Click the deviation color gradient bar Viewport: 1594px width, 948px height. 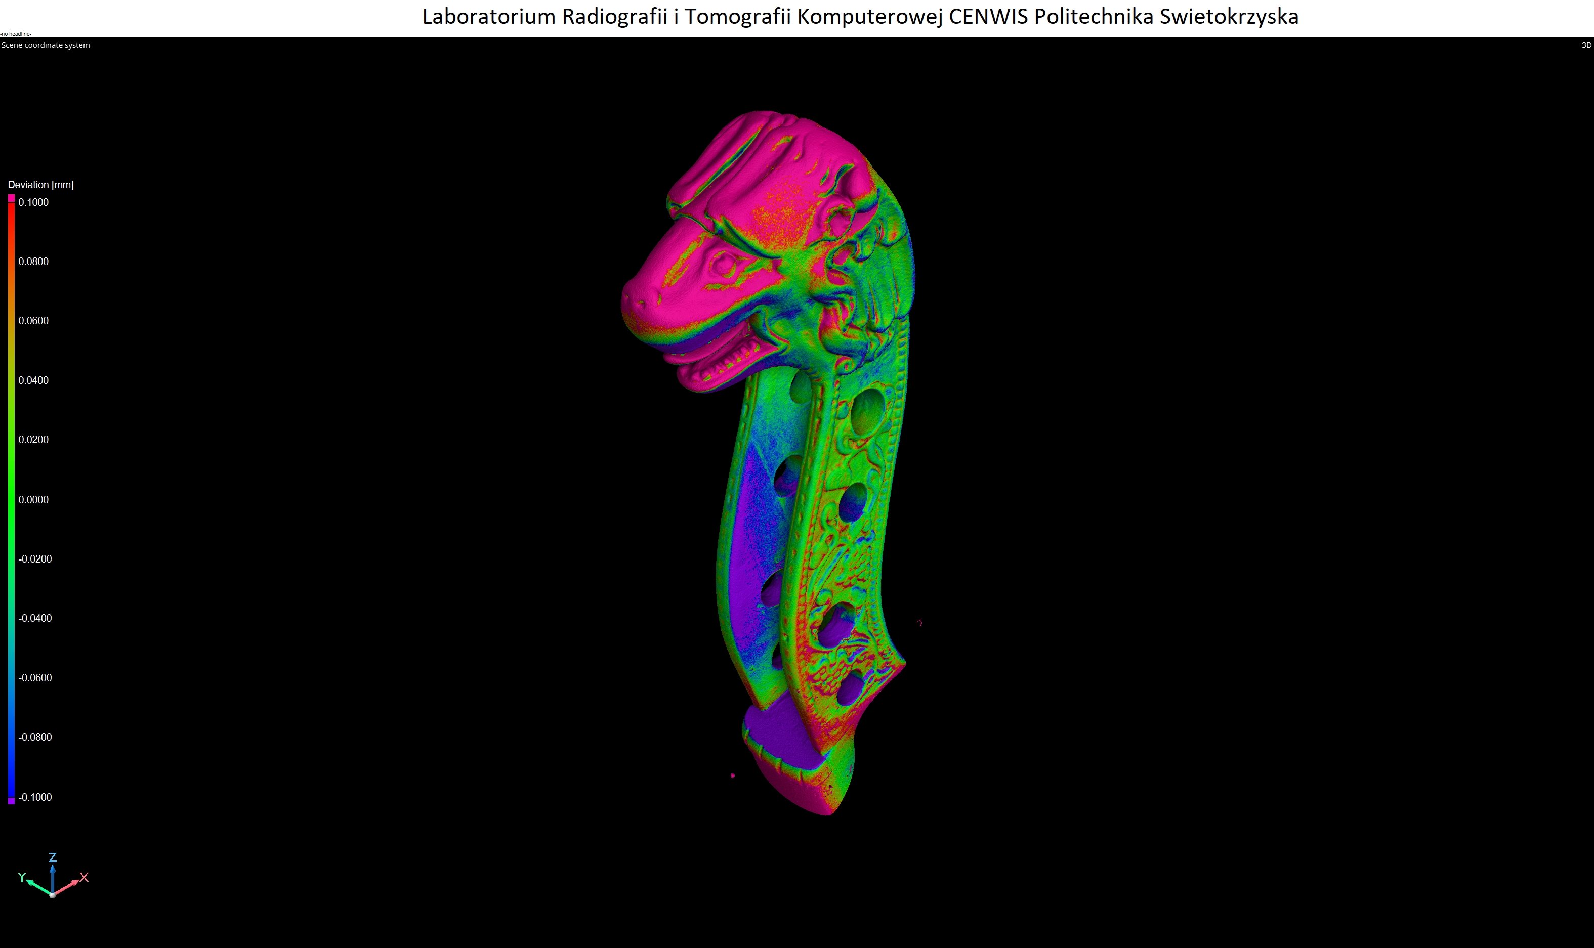point(11,500)
